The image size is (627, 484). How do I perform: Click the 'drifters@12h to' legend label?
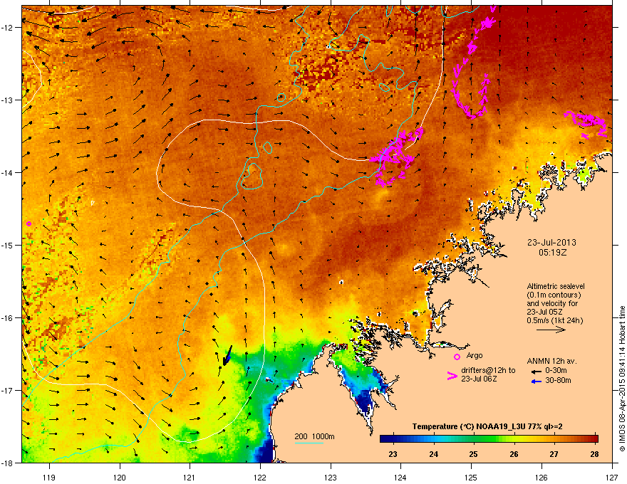[x=488, y=370]
